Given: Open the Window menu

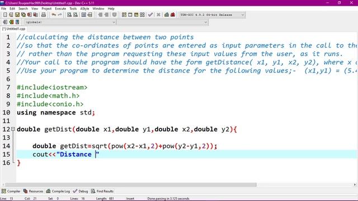Looking at the screenshot, I should click(98, 9).
